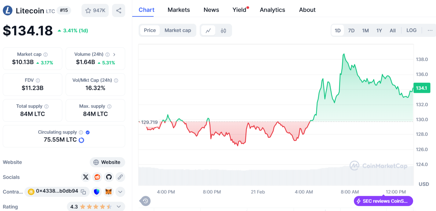Image resolution: width=436 pixels, height=211 pixels.
Task: Switch to candlestick chart view
Action: [223, 31]
